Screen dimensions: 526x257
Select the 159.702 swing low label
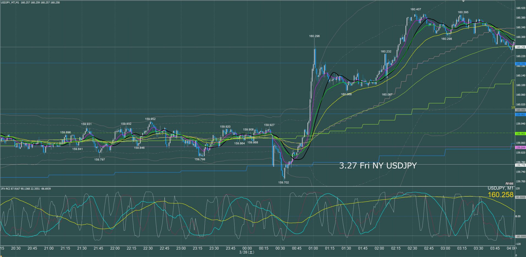coord(284,182)
